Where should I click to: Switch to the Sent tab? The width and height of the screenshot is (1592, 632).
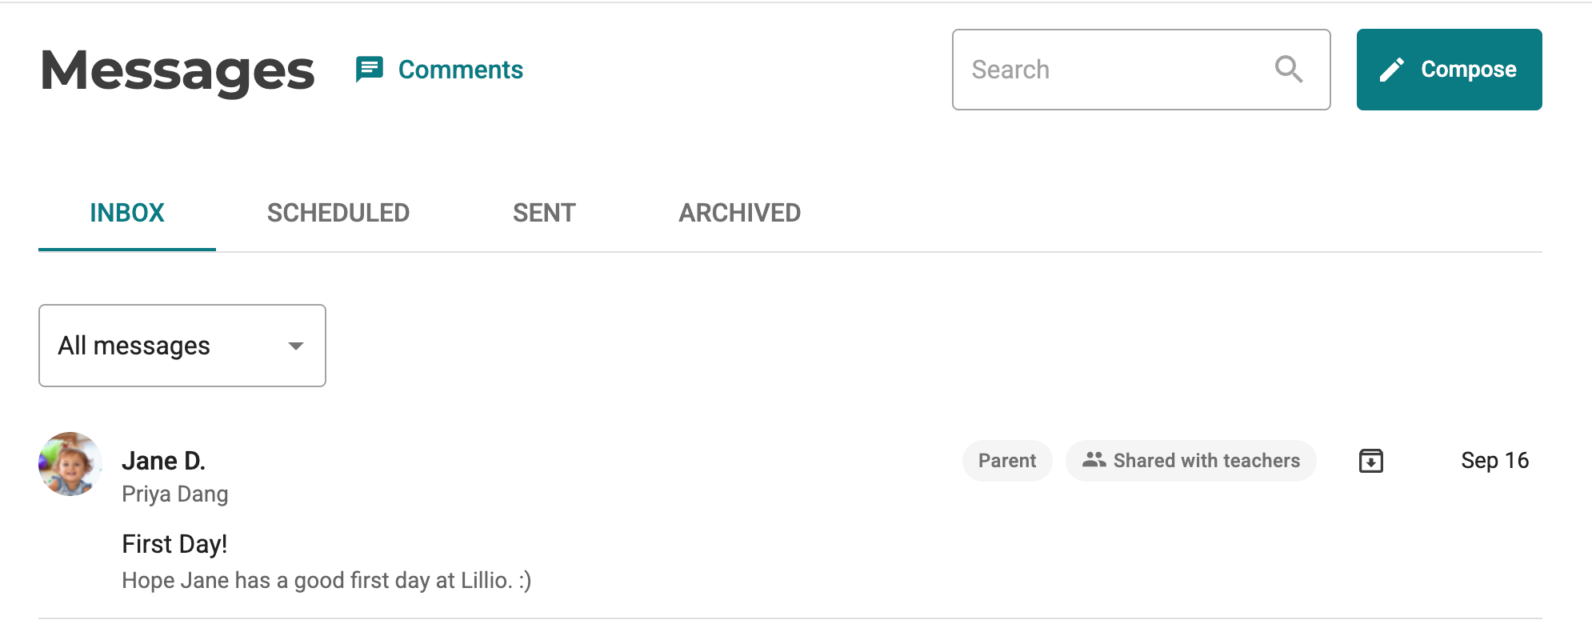[544, 213]
